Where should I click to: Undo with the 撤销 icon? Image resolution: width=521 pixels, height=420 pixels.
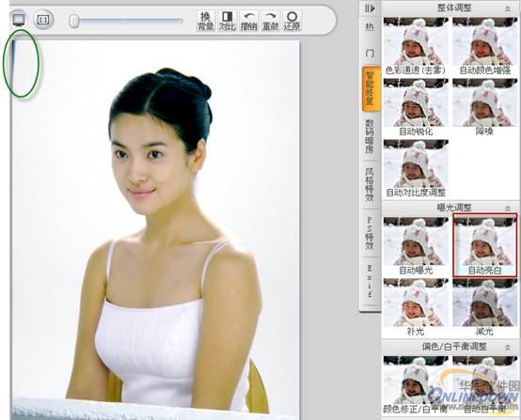click(249, 21)
